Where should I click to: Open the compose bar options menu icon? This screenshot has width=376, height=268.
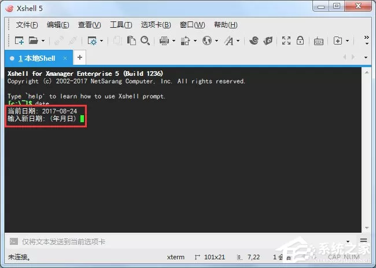[x=363, y=240]
